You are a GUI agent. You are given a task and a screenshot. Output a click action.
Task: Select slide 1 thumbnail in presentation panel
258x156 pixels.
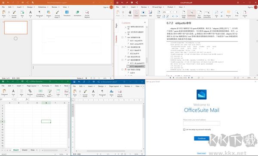click(16, 27)
